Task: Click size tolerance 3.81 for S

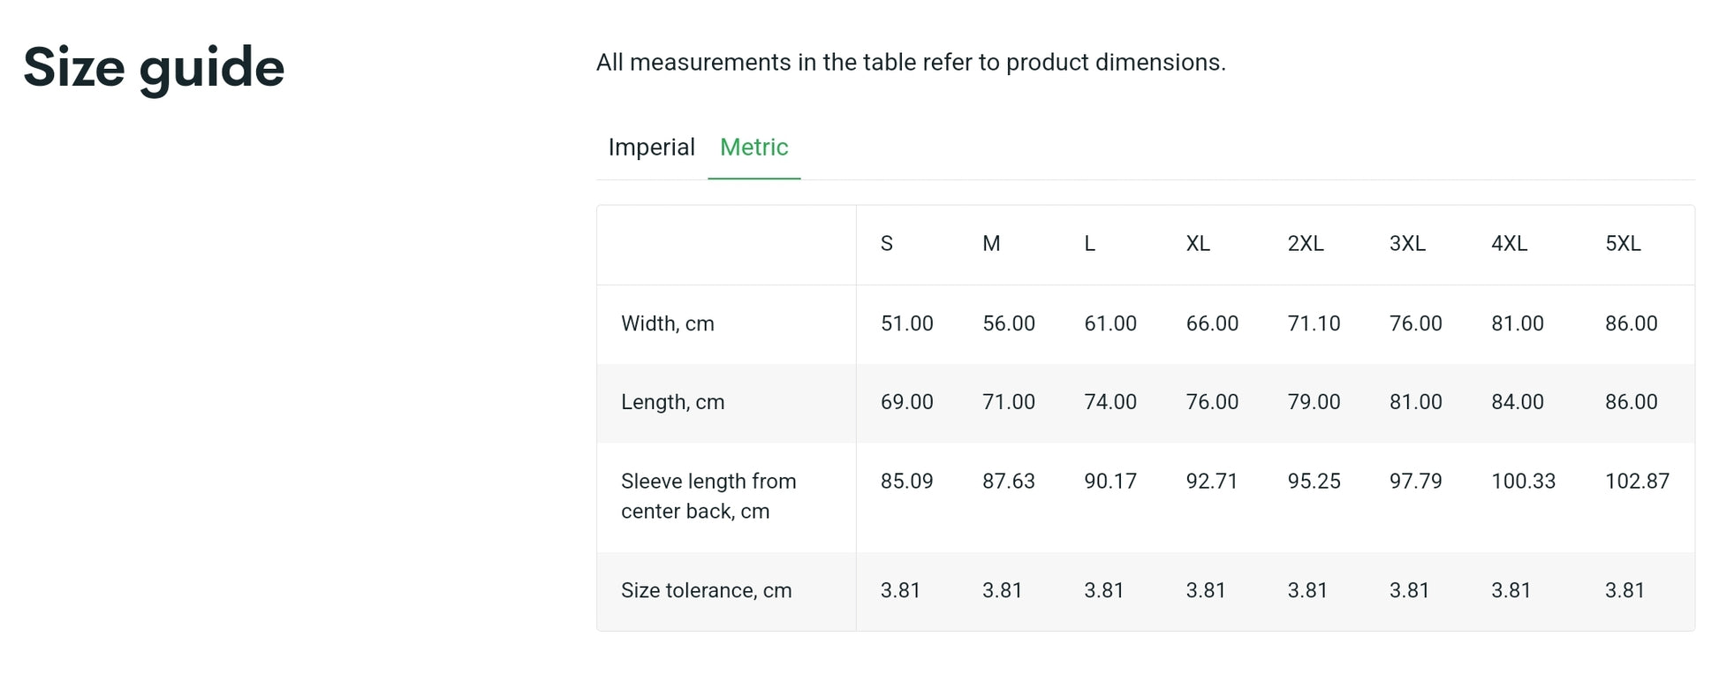Action: (900, 591)
